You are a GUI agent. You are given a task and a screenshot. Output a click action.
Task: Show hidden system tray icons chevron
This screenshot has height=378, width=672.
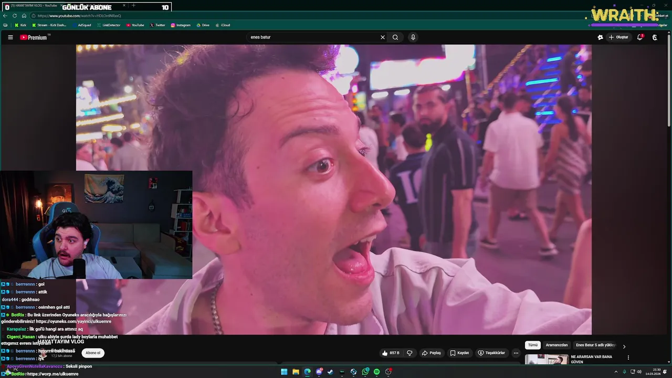[616, 372]
